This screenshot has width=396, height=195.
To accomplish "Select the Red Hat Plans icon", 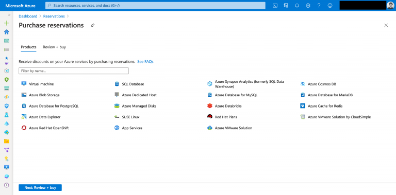I will coord(210,117).
